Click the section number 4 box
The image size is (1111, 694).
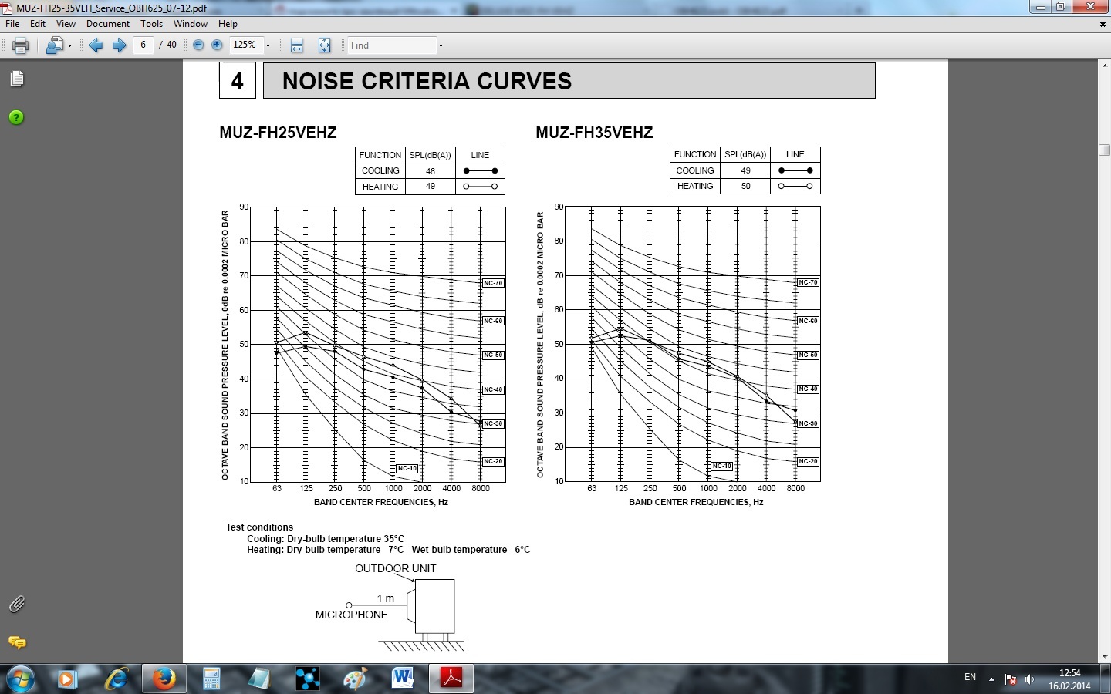click(238, 81)
